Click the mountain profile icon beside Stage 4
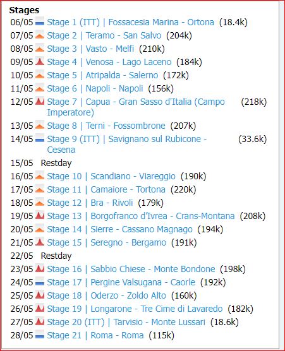The width and height of the screenshot is (285, 351). pyautogui.click(x=40, y=61)
